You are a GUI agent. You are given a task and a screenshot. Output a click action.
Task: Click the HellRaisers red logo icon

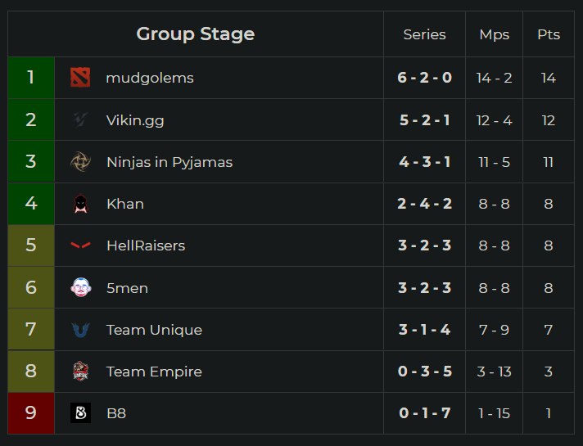[x=80, y=246]
